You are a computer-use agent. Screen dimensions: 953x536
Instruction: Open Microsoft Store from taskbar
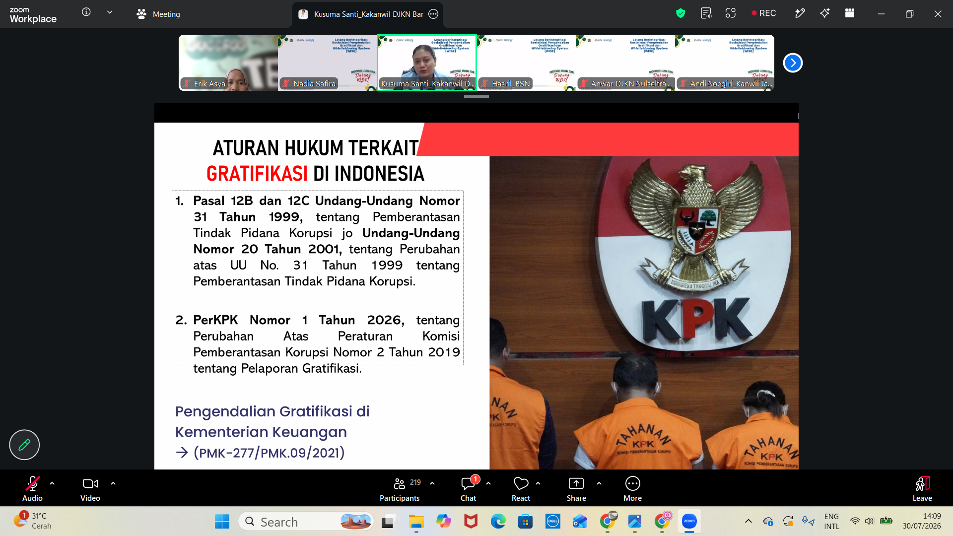coord(525,522)
